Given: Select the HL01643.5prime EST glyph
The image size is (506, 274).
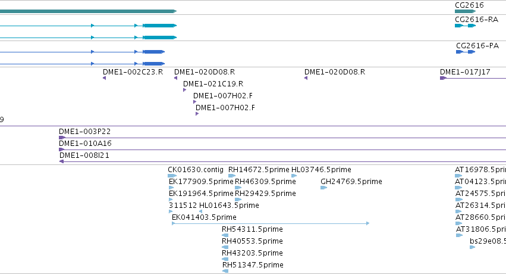Looking at the screenshot, I should coord(201,211).
